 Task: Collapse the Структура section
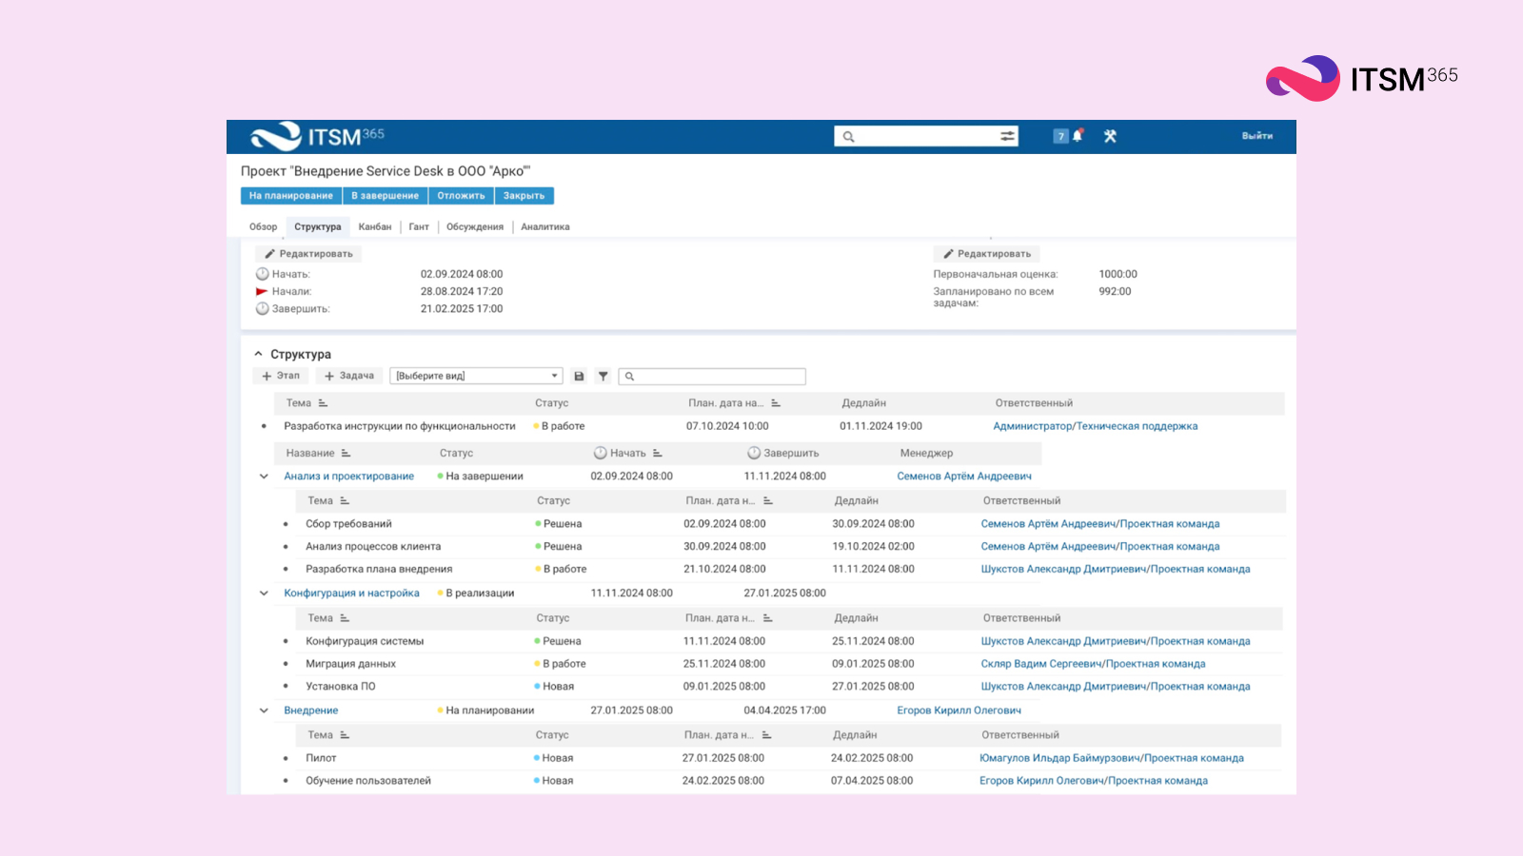coord(258,354)
